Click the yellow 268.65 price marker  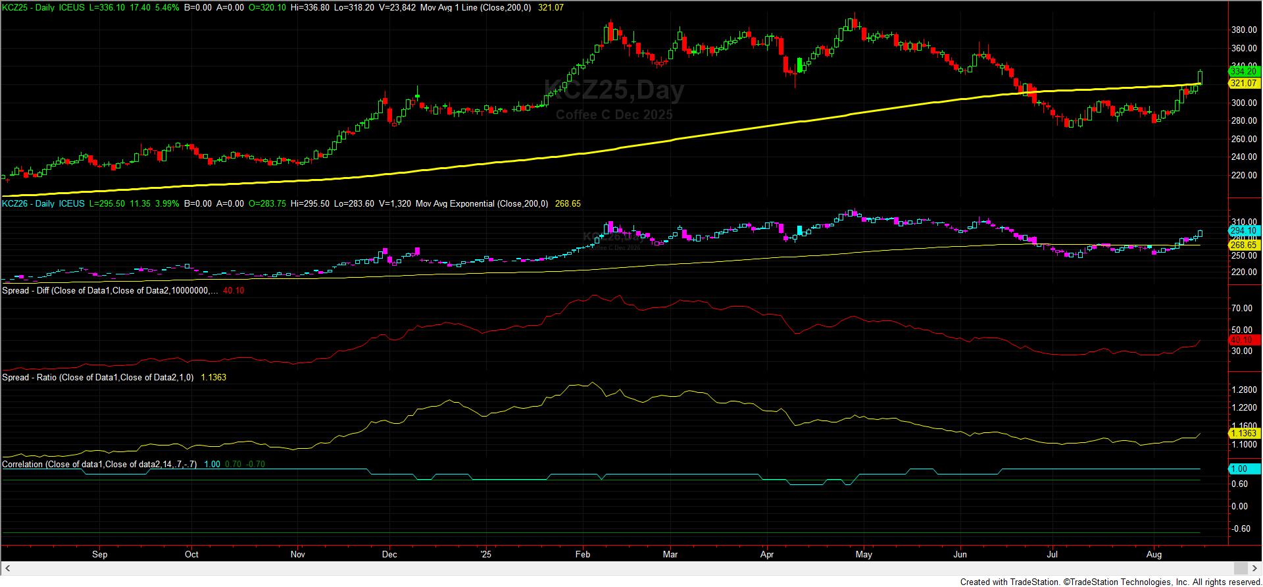coord(1243,245)
